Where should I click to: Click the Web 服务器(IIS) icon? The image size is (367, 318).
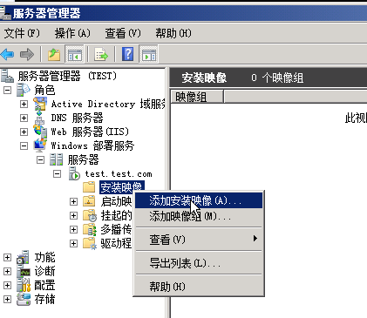(x=40, y=132)
